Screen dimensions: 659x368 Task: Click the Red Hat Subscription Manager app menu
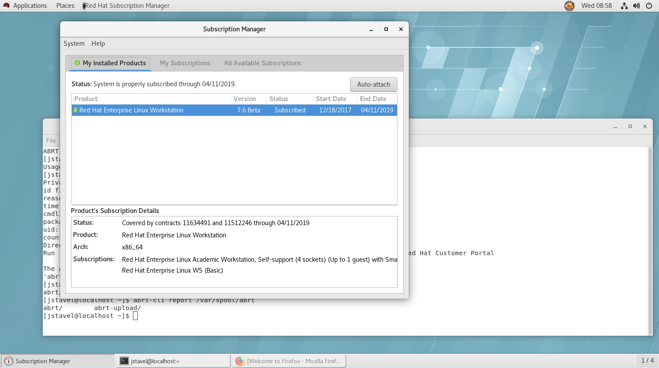tap(127, 6)
